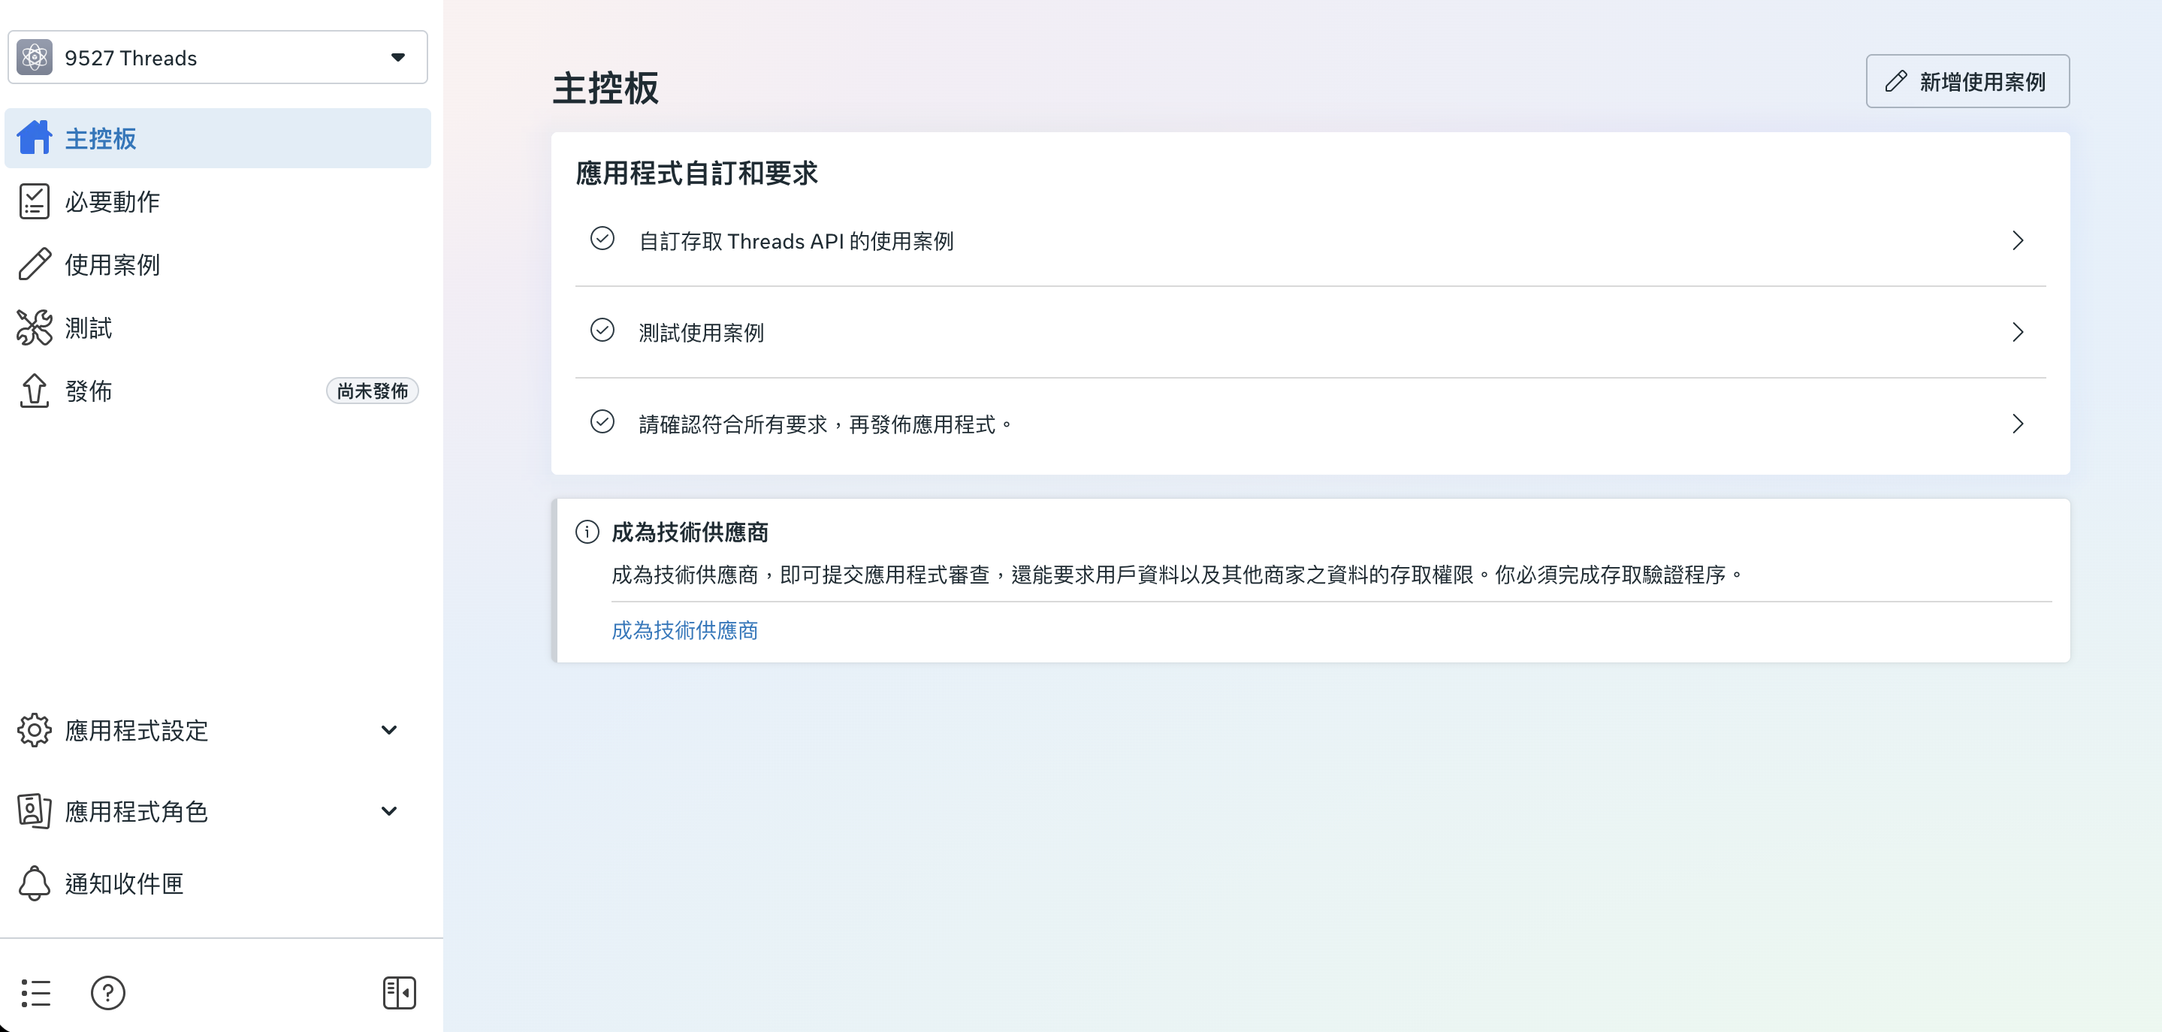Open the 測試使用案例 requirement row

[x=1310, y=332]
